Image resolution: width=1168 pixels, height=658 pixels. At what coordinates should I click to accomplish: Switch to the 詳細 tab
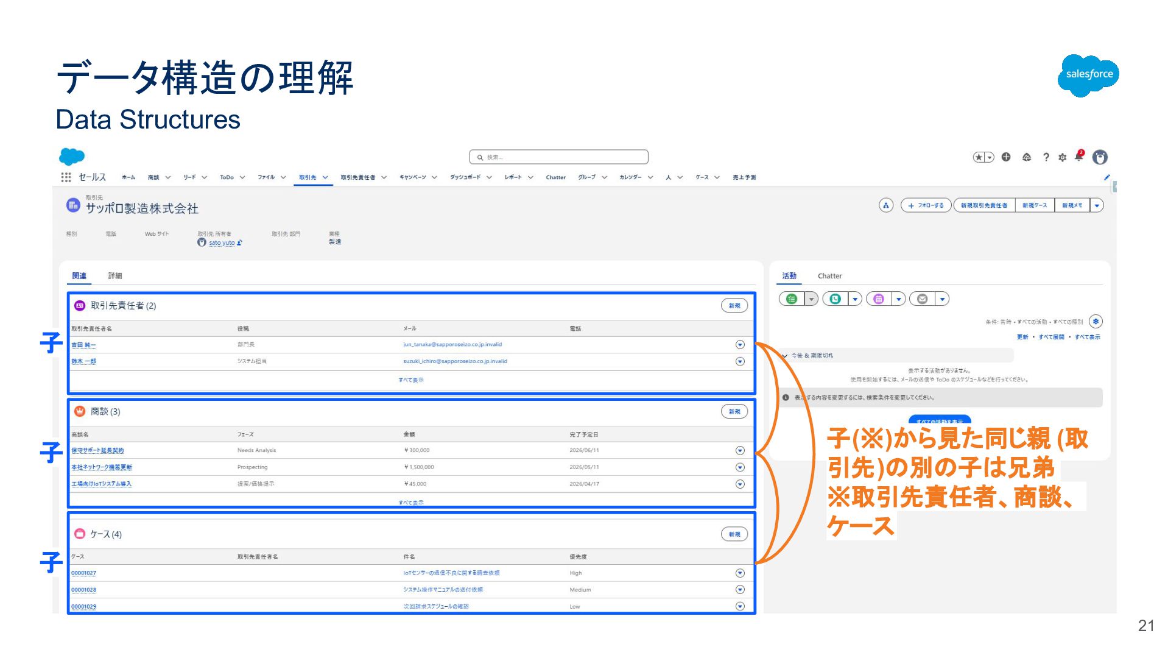(x=115, y=276)
